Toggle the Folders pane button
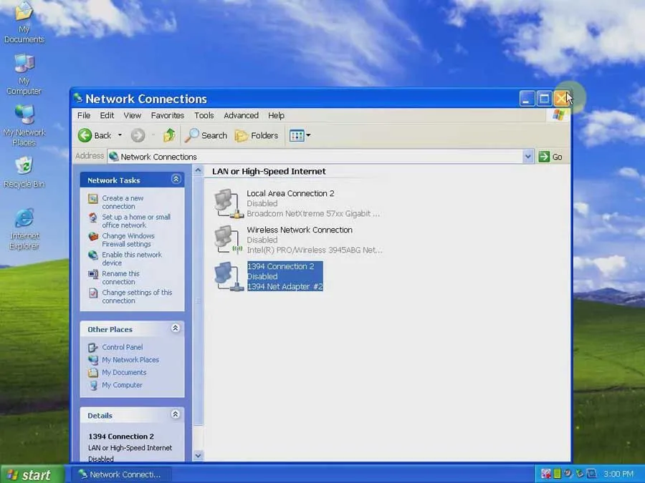This screenshot has height=483, width=645. (x=257, y=135)
